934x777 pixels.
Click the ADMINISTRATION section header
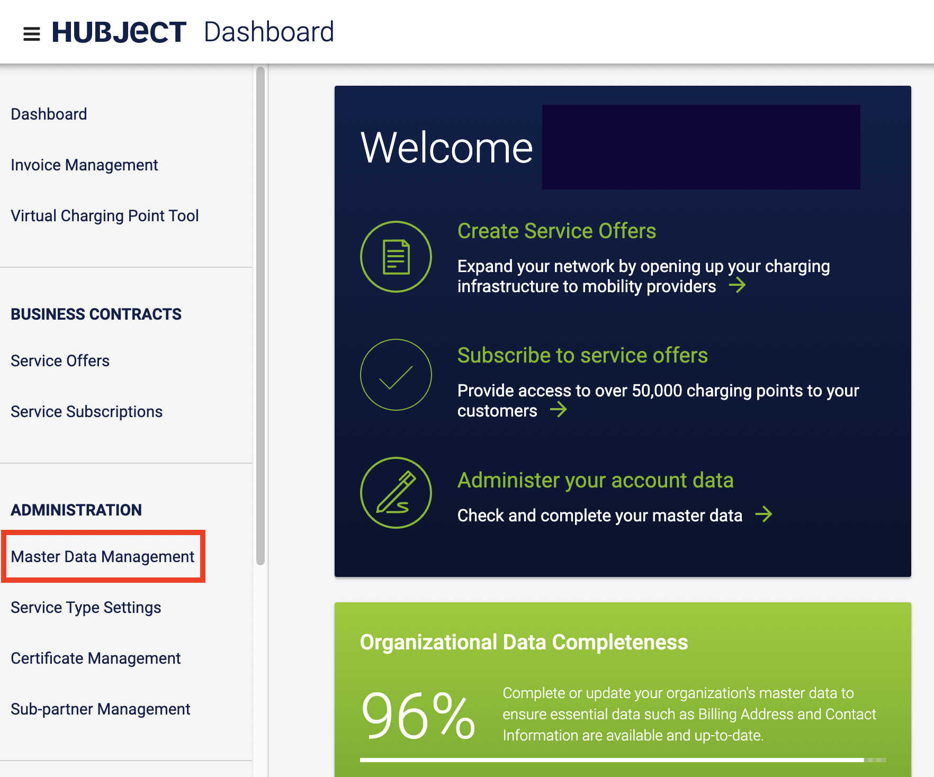(x=76, y=510)
